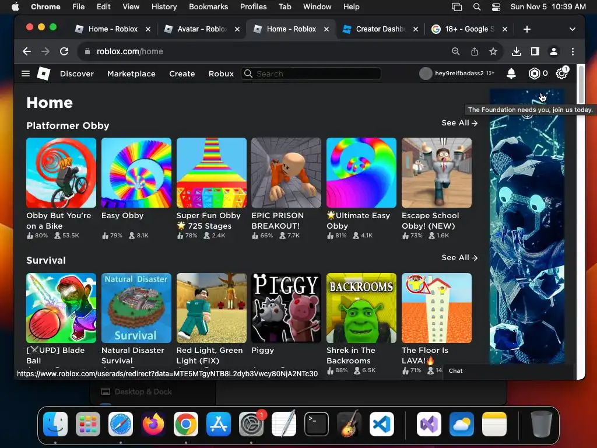Reload the Roblox page

tap(64, 51)
